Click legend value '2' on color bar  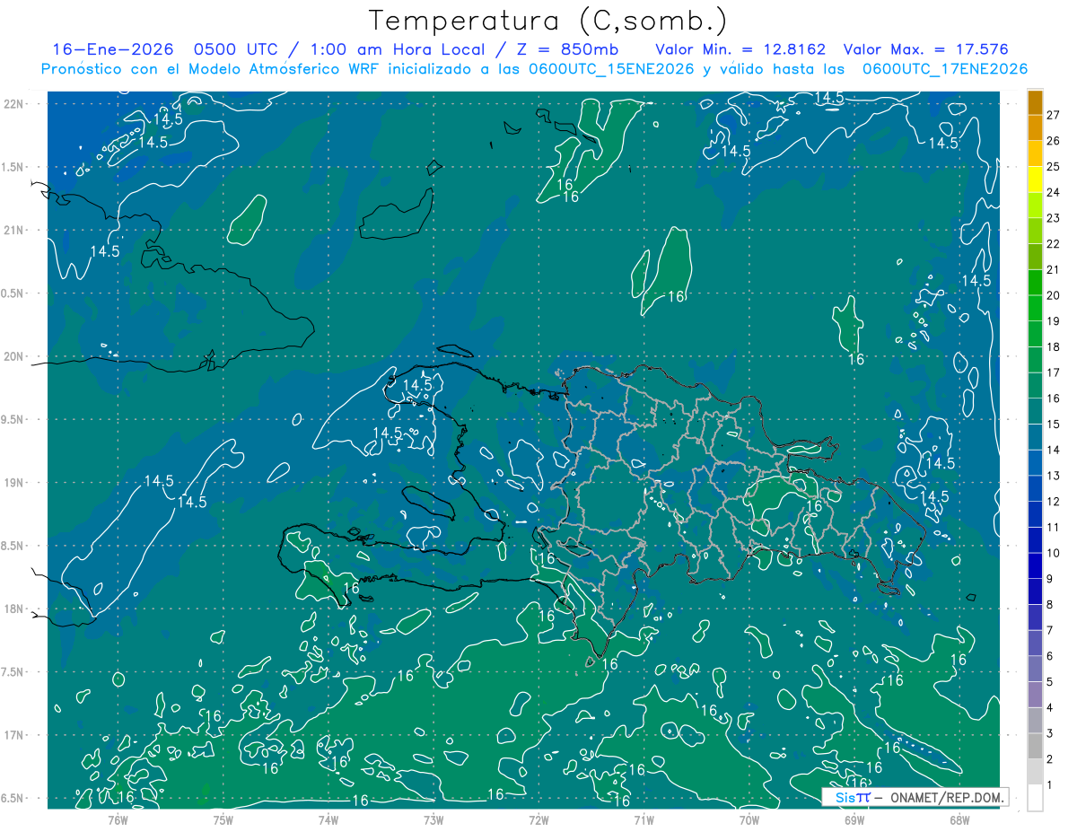click(1049, 759)
